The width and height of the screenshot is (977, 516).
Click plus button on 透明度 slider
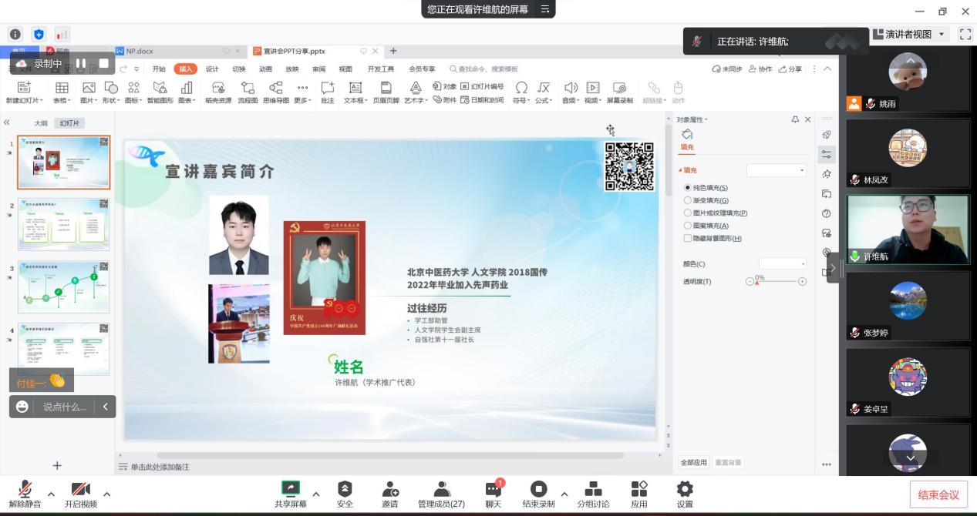click(802, 282)
